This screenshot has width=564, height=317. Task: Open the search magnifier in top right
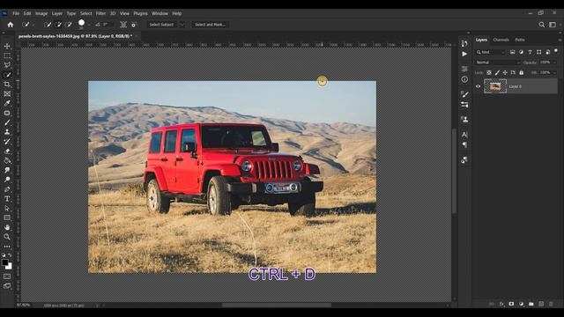pos(541,25)
